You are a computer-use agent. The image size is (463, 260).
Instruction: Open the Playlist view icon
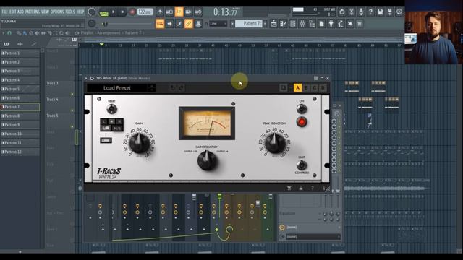coord(273,24)
